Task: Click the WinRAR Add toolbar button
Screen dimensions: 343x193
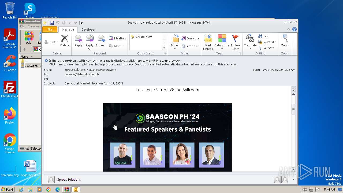Action: (x=29, y=38)
